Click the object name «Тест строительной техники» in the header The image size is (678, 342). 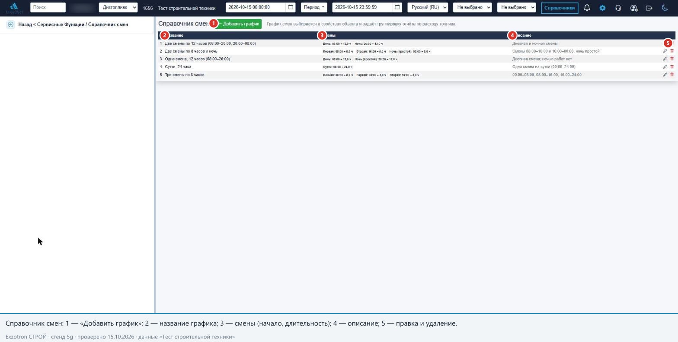click(x=187, y=8)
